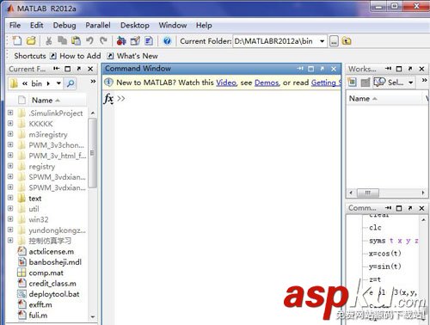Undock the Command Window panel
430x325 pixels.
point(322,69)
